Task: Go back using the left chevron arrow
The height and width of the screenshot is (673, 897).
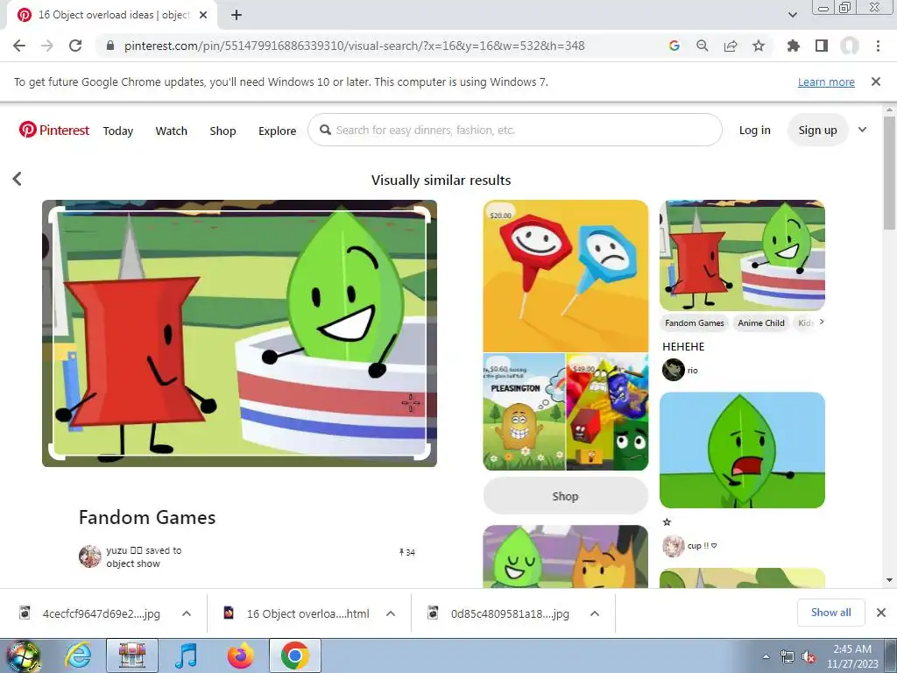Action: pyautogui.click(x=18, y=179)
